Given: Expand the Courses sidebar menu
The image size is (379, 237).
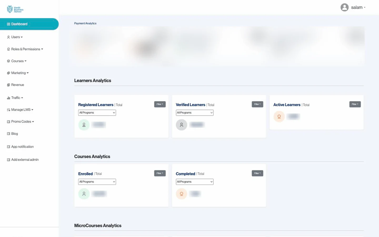Looking at the screenshot, I should coord(17,61).
